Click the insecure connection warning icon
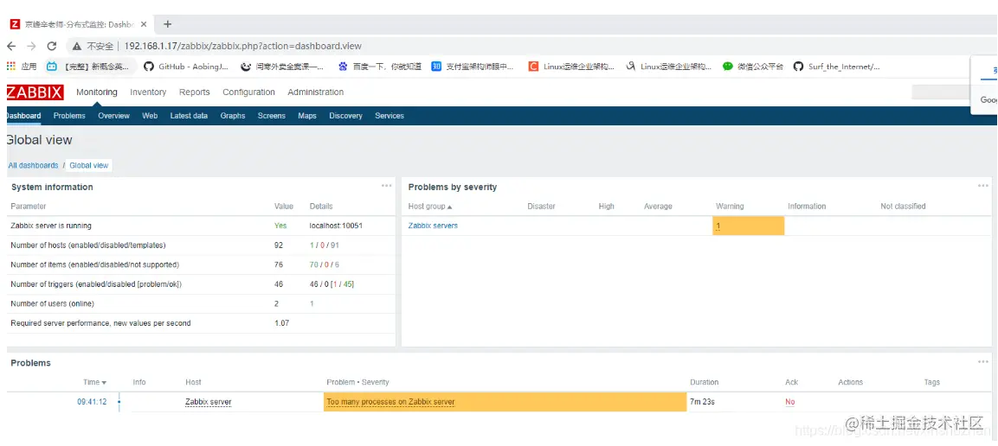This screenshot has height=446, width=998. tap(77, 46)
